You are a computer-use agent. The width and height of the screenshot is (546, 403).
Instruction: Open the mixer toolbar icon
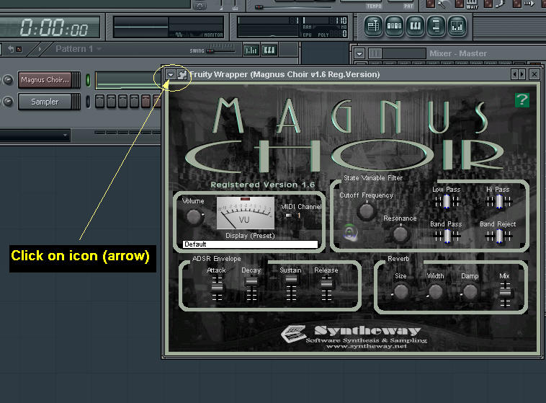457,26
